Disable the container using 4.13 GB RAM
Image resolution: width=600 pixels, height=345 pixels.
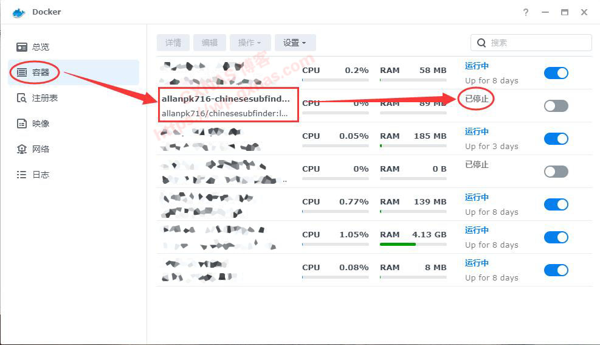556,237
